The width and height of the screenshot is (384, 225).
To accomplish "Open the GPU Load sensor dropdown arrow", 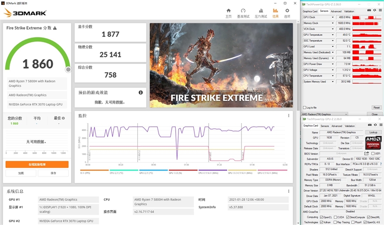I will [x=333, y=47].
